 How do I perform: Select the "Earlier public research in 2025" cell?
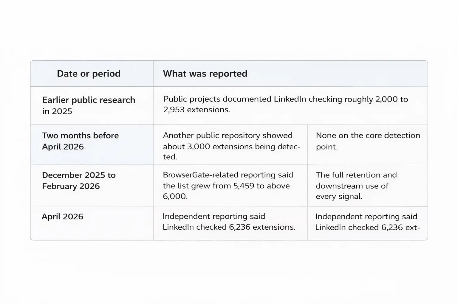point(89,105)
